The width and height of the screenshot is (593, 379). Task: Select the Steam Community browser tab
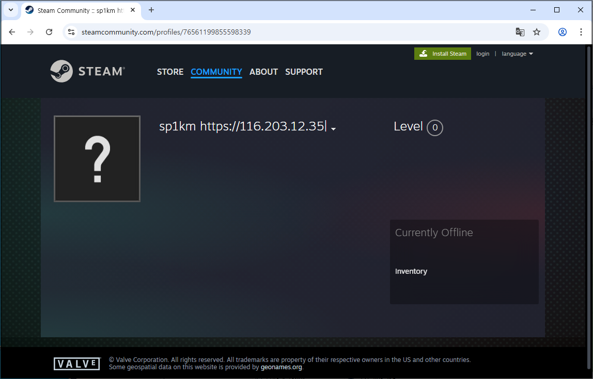[81, 10]
